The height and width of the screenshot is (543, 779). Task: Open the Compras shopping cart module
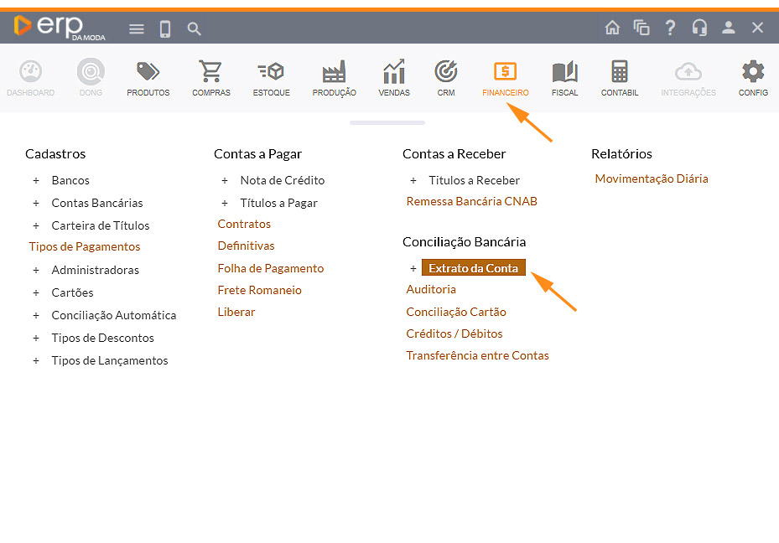point(210,77)
